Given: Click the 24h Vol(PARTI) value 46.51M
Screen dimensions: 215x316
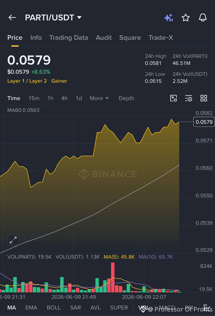Looking at the screenshot, I should click(x=182, y=63).
